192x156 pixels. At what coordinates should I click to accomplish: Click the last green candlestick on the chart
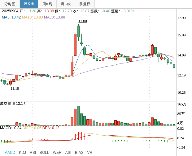pyautogui.click(x=174, y=66)
